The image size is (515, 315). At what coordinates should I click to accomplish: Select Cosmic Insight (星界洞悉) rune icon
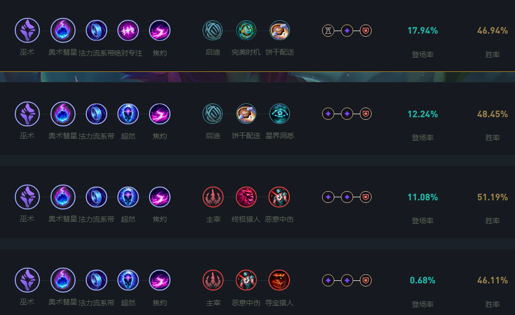pyautogui.click(x=280, y=114)
